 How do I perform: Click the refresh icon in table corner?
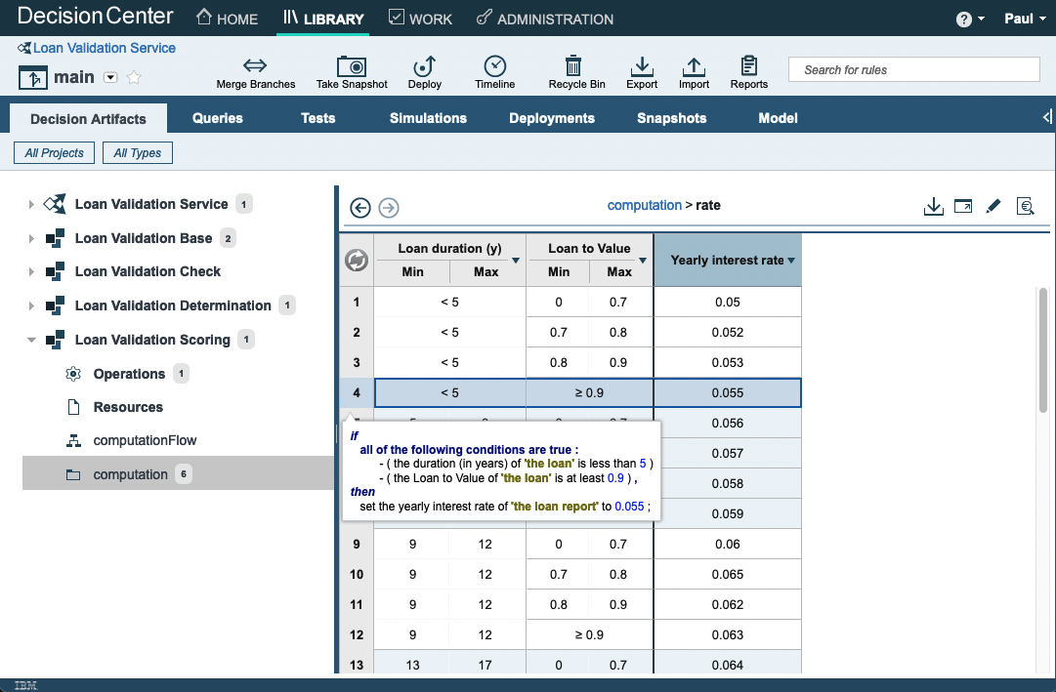(x=356, y=260)
